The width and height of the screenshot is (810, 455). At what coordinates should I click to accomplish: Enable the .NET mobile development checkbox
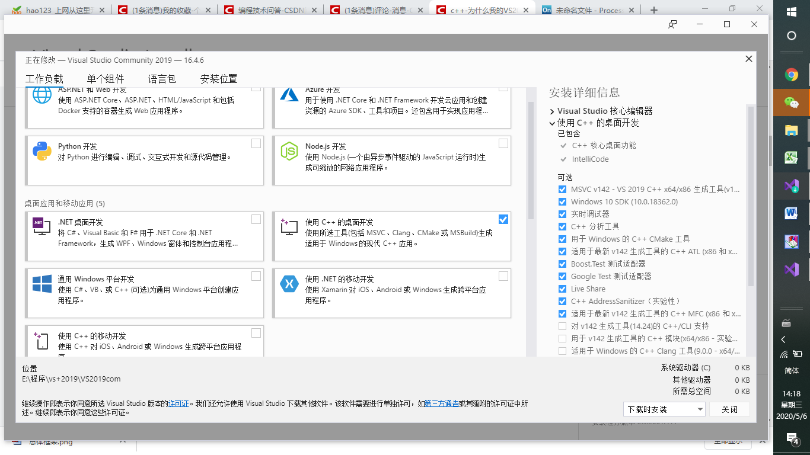point(503,276)
